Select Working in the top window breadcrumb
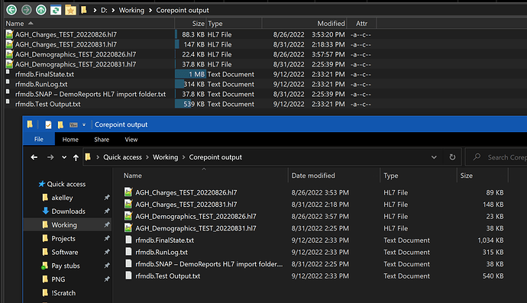The height and width of the screenshot is (303, 527). point(131,11)
